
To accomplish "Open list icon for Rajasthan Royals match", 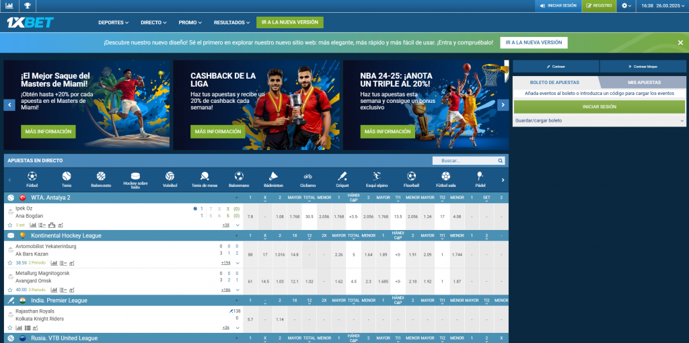I will tap(28, 328).
